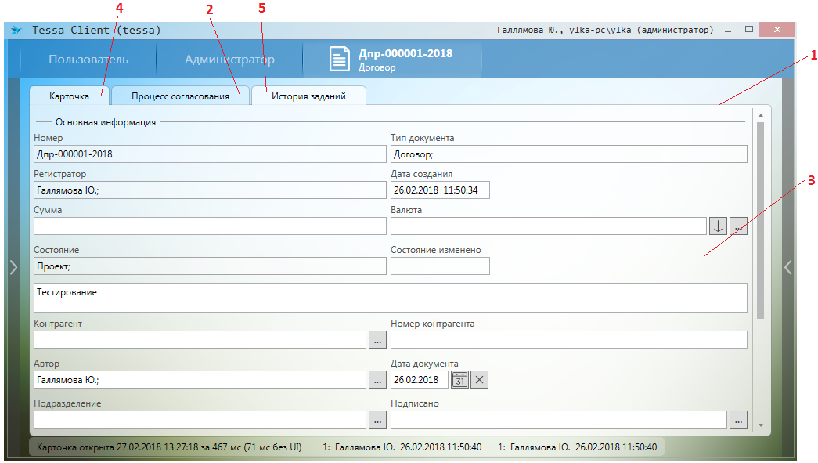This screenshot has width=818, height=463.
Task: Select the Карточка tab
Action: click(70, 96)
